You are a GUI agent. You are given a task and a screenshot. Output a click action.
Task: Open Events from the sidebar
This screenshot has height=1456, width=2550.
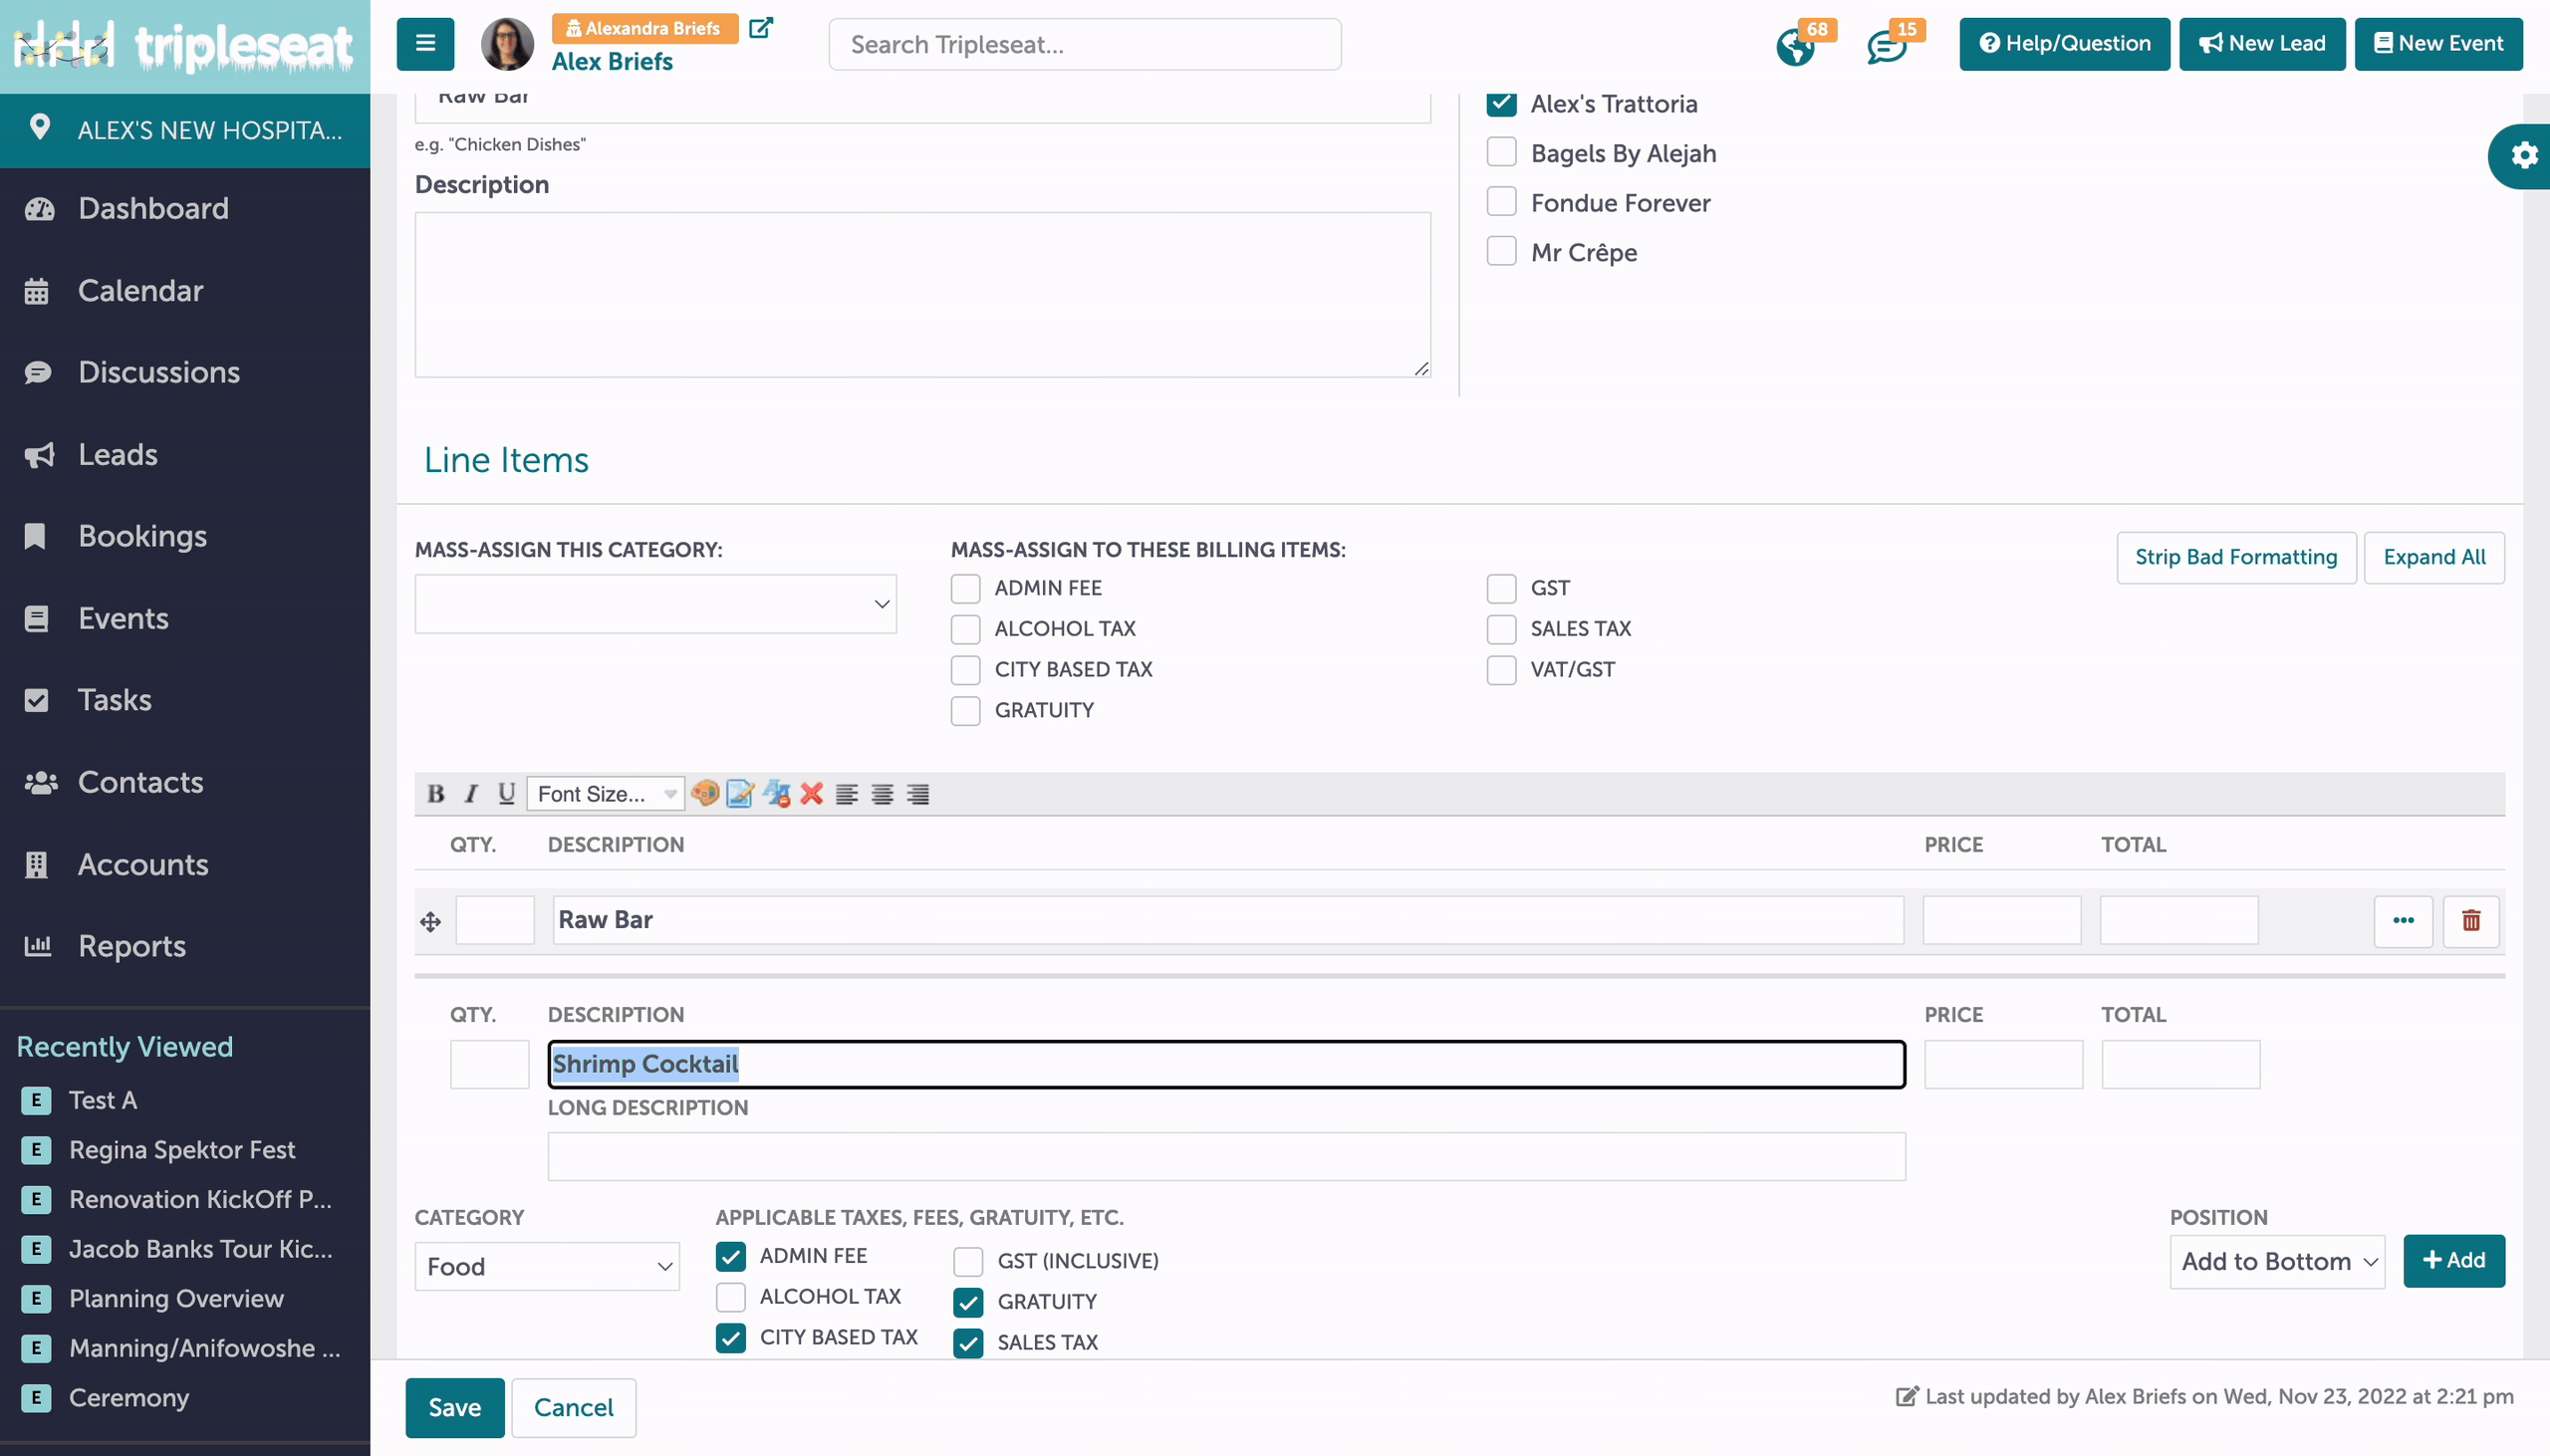click(123, 618)
